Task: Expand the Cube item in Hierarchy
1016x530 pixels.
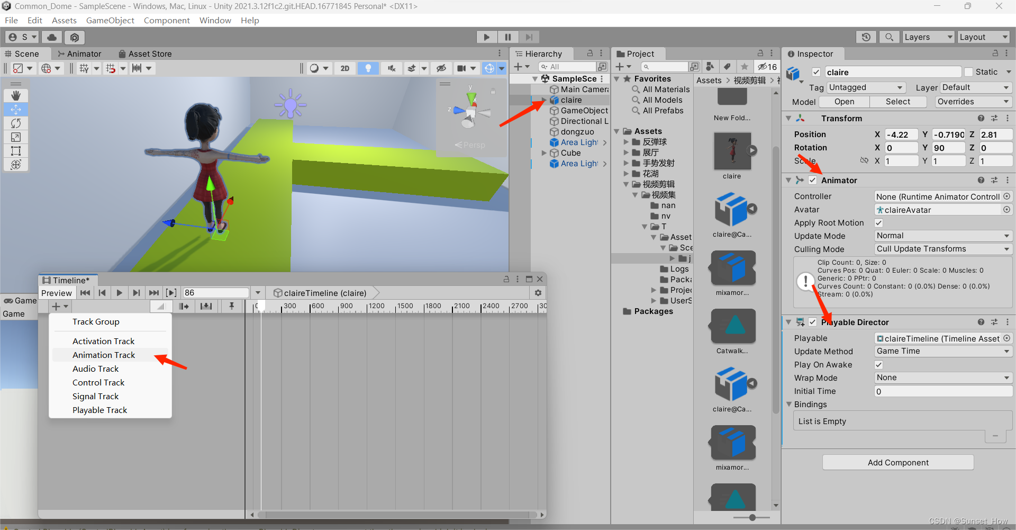Action: click(545, 152)
